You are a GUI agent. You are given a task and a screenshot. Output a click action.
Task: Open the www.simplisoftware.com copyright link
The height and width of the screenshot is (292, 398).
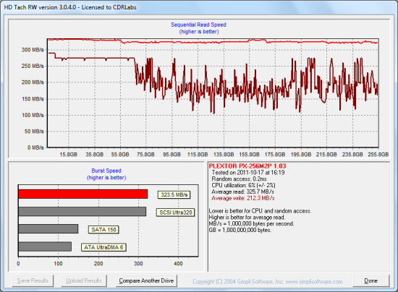268,282
